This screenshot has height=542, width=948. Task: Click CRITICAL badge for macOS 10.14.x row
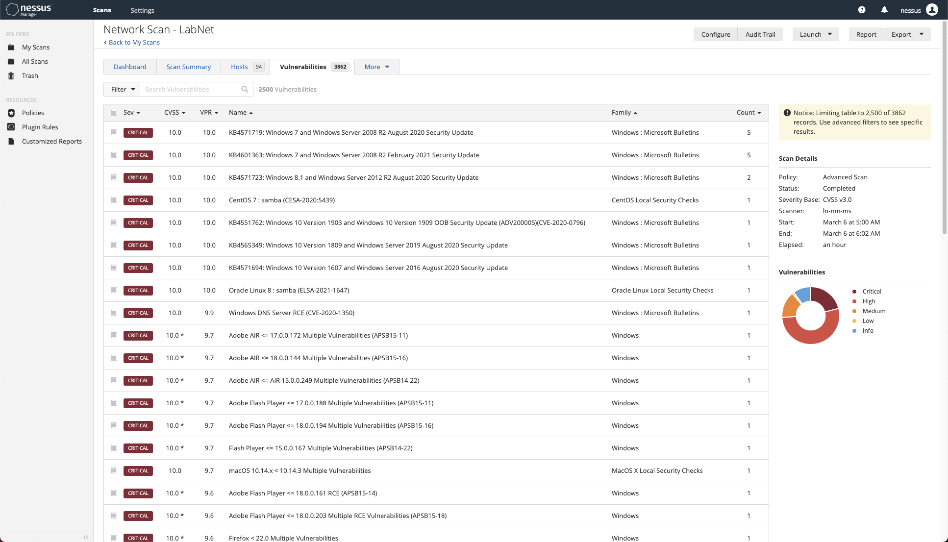(x=138, y=470)
